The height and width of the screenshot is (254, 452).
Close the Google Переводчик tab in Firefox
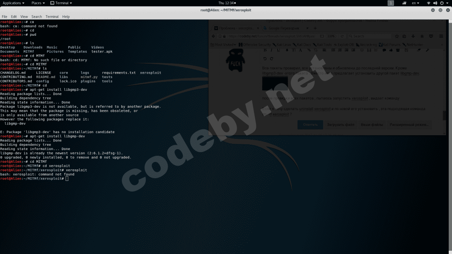coord(307,28)
